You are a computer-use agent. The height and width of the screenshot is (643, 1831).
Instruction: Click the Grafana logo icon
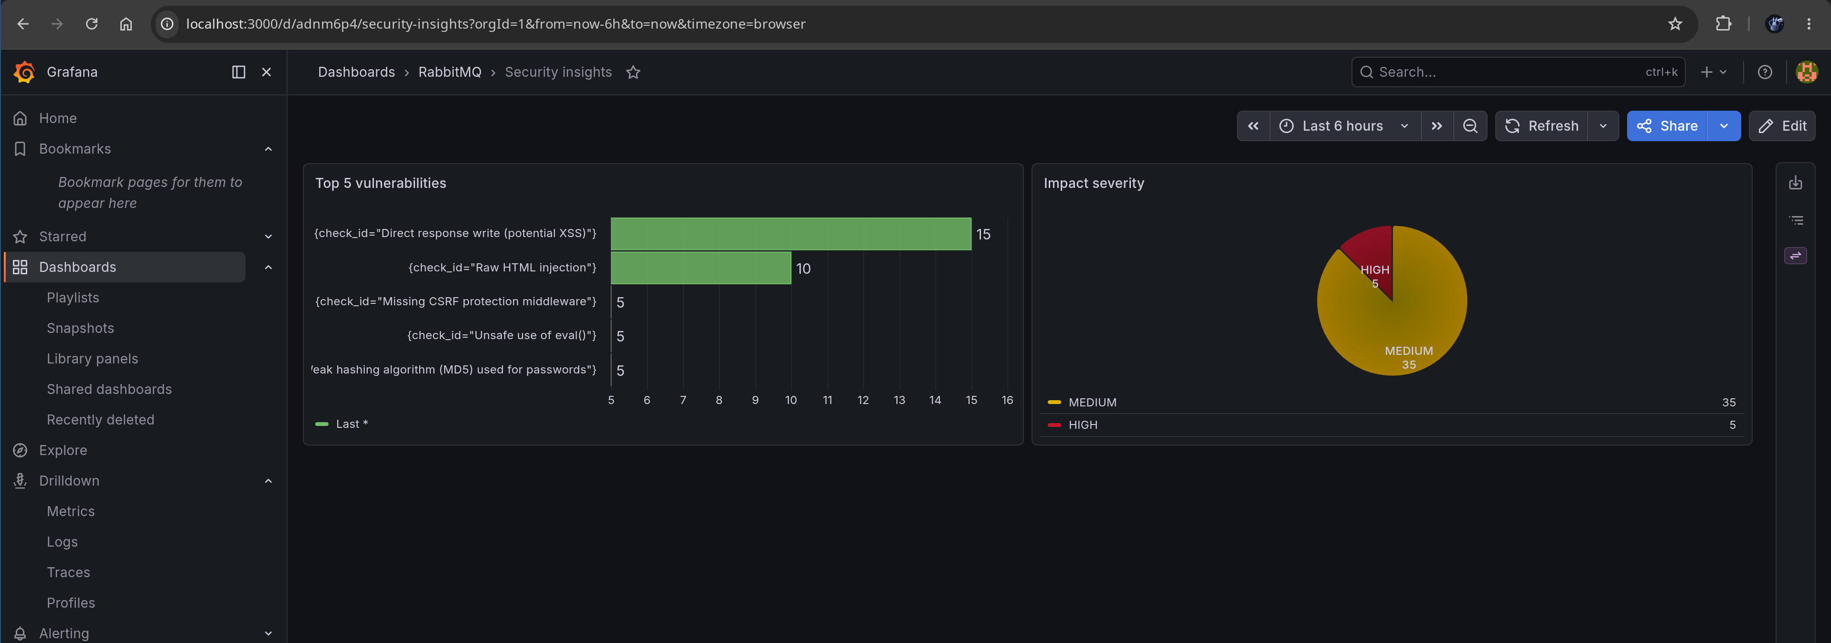(x=24, y=72)
